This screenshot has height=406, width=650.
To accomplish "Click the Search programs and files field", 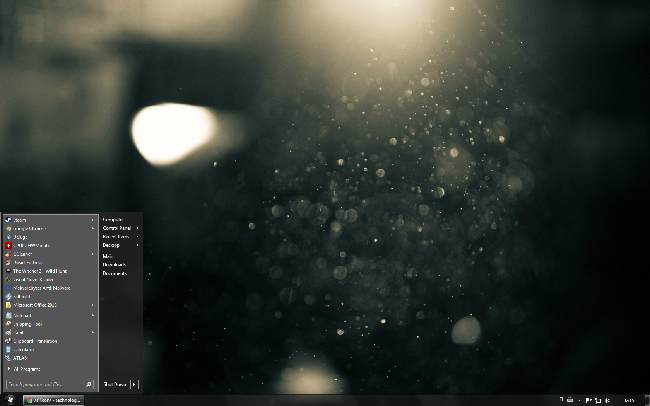I will click(46, 384).
